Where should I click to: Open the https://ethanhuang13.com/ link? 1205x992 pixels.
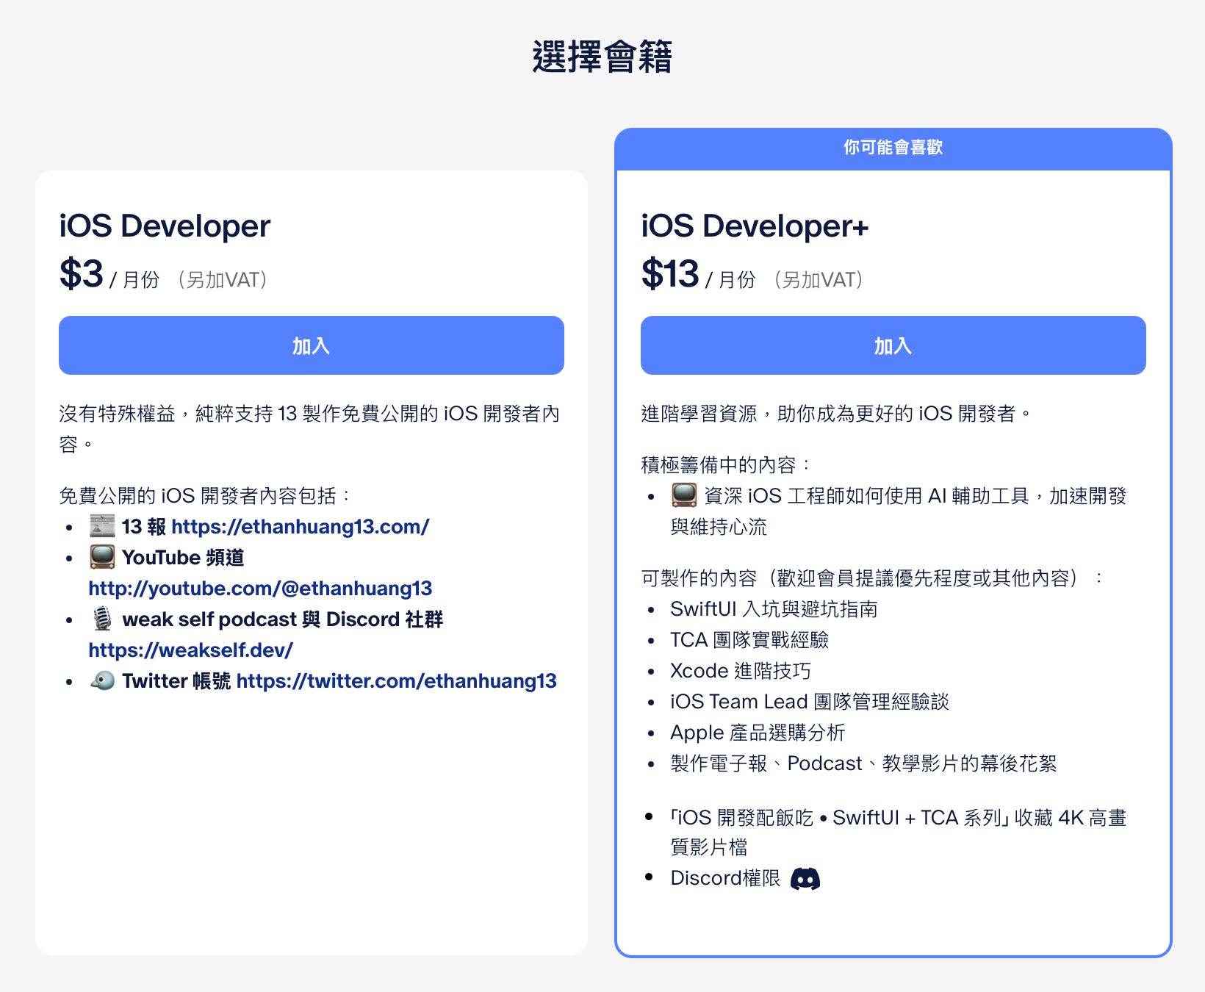300,527
